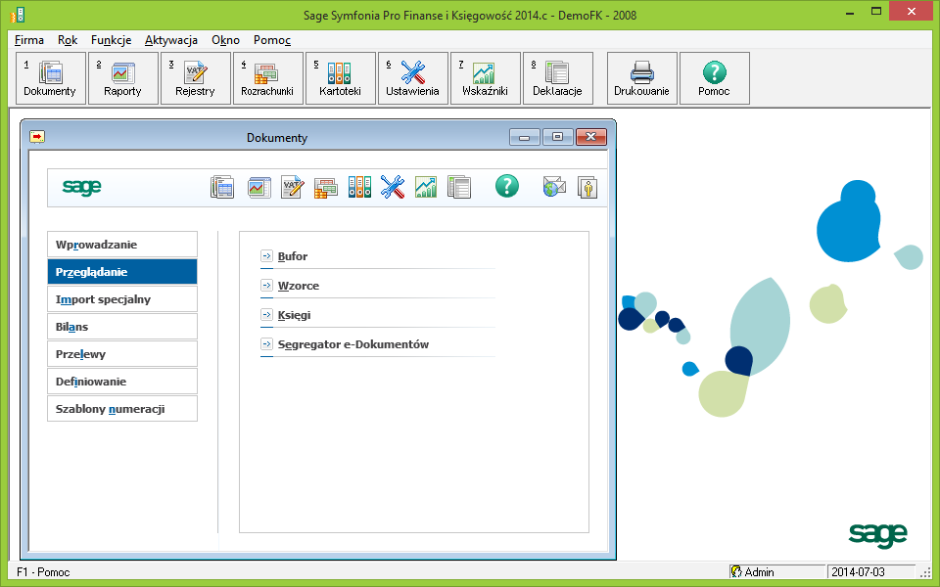
Task: Click the binders icon inside Dokumenty window
Action: click(x=359, y=187)
